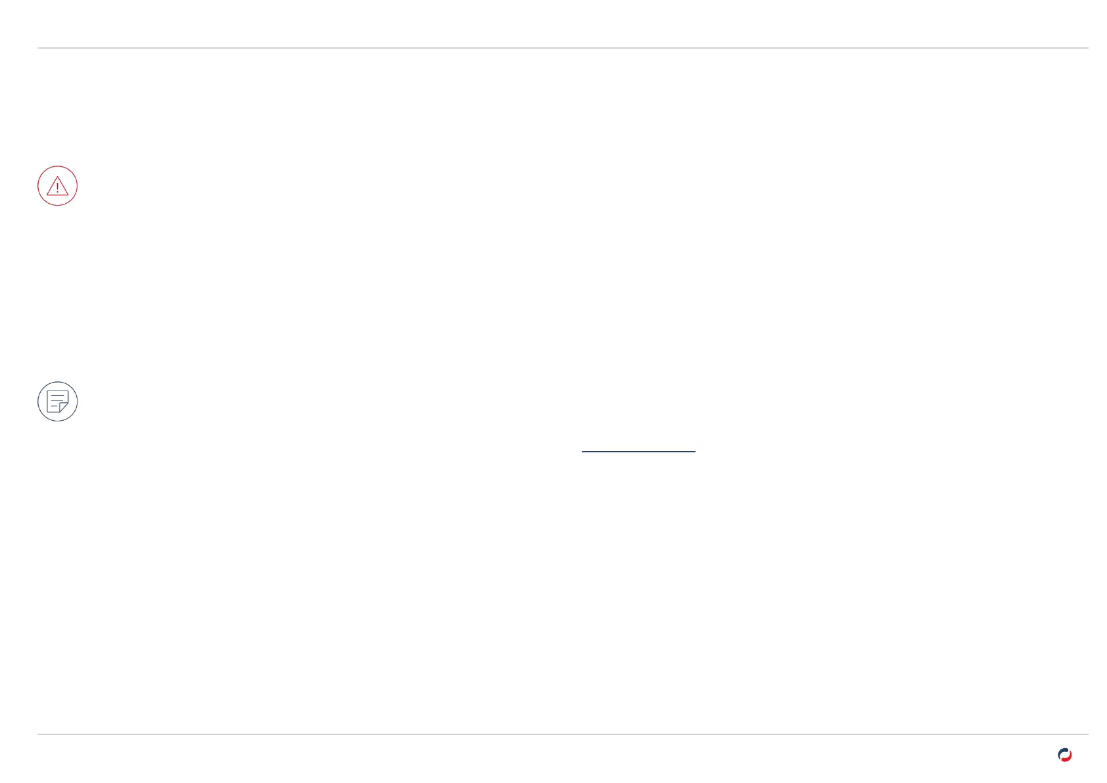
Task: Click the bottom footer divider line
Action: pos(563,734)
